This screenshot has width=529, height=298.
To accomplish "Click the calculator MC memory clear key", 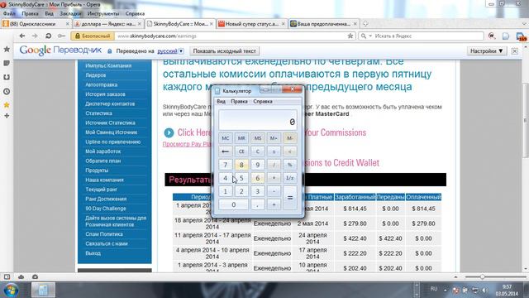I will click(226, 138).
